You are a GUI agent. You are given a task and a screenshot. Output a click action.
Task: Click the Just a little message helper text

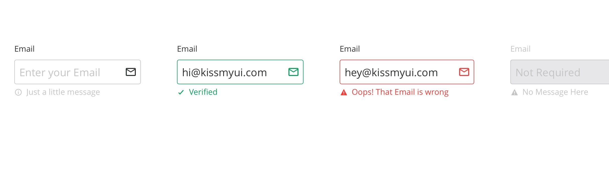63,92
